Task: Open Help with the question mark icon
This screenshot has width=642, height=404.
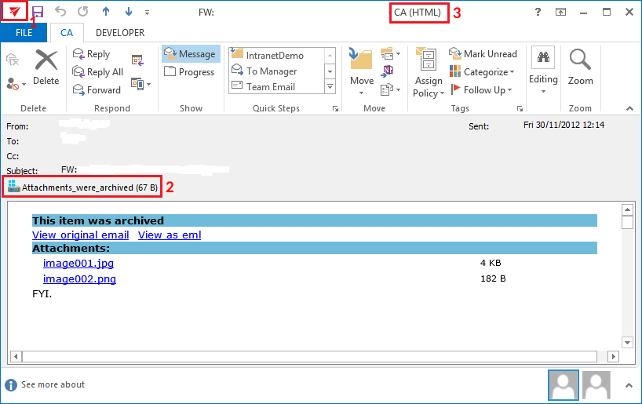Action: pyautogui.click(x=538, y=12)
